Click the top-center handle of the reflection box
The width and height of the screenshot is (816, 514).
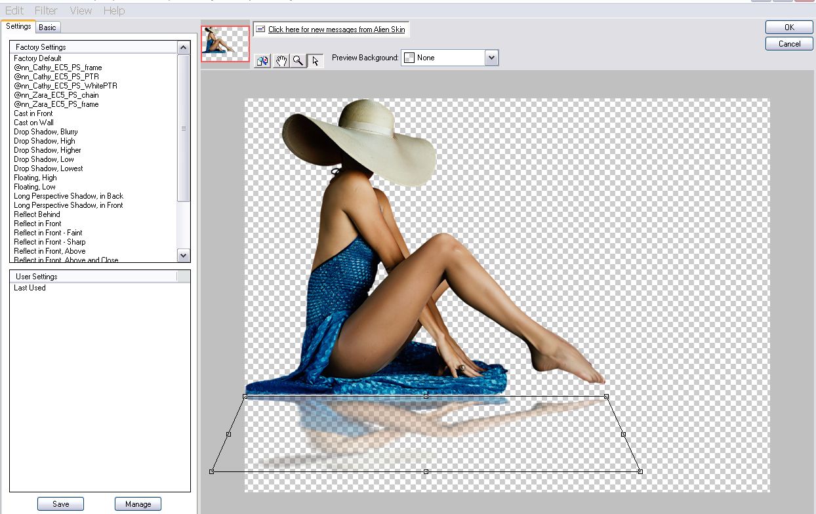(x=426, y=396)
